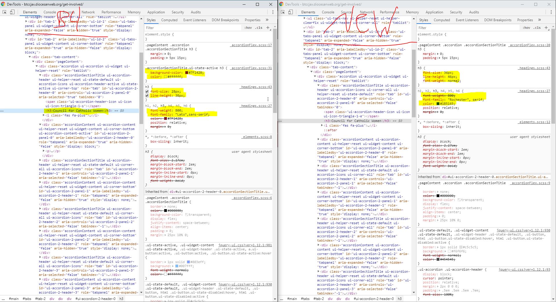
Task: Collapse the tab-content div in right DOM tree
Action: pyautogui.click(x=308, y=67)
